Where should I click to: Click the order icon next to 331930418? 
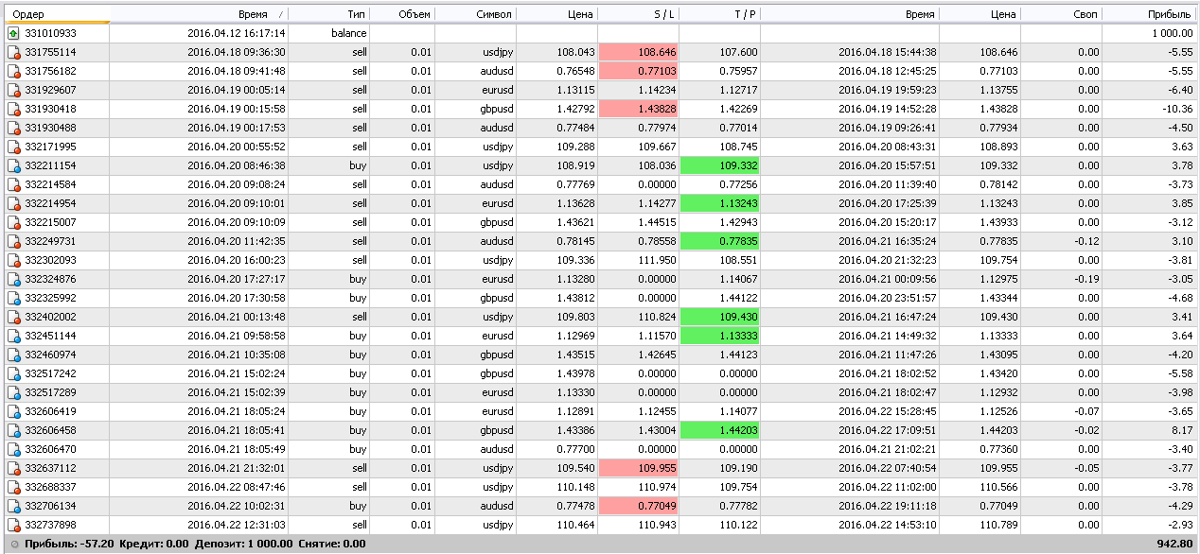pyautogui.click(x=13, y=109)
